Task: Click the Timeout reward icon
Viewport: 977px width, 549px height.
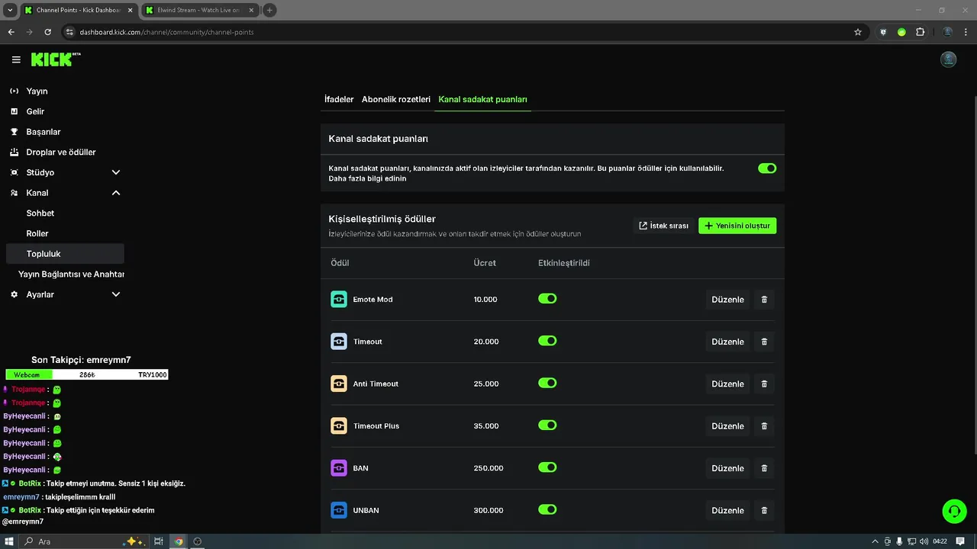Action: click(x=339, y=342)
